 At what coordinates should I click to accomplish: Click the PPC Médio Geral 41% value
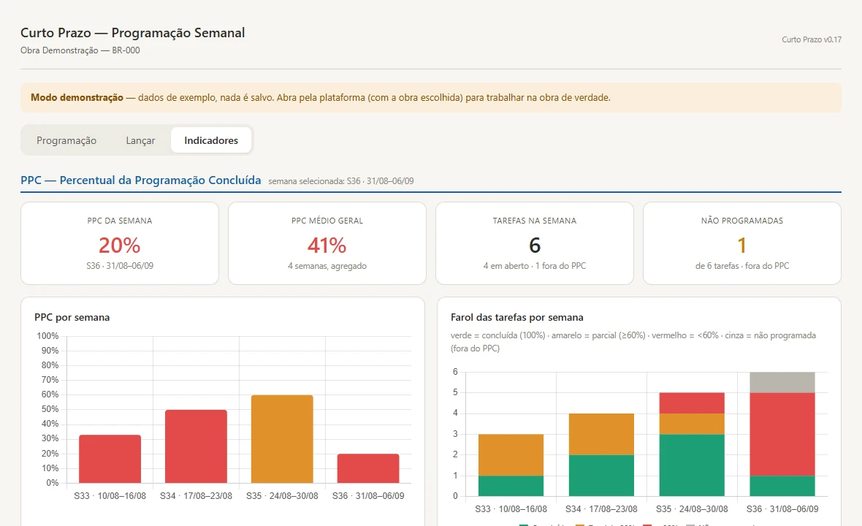(327, 245)
